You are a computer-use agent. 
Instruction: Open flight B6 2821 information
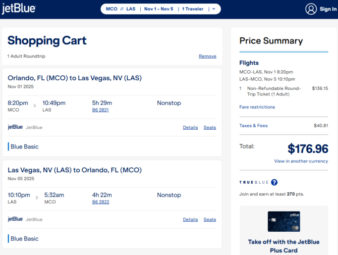pyautogui.click(x=100, y=110)
